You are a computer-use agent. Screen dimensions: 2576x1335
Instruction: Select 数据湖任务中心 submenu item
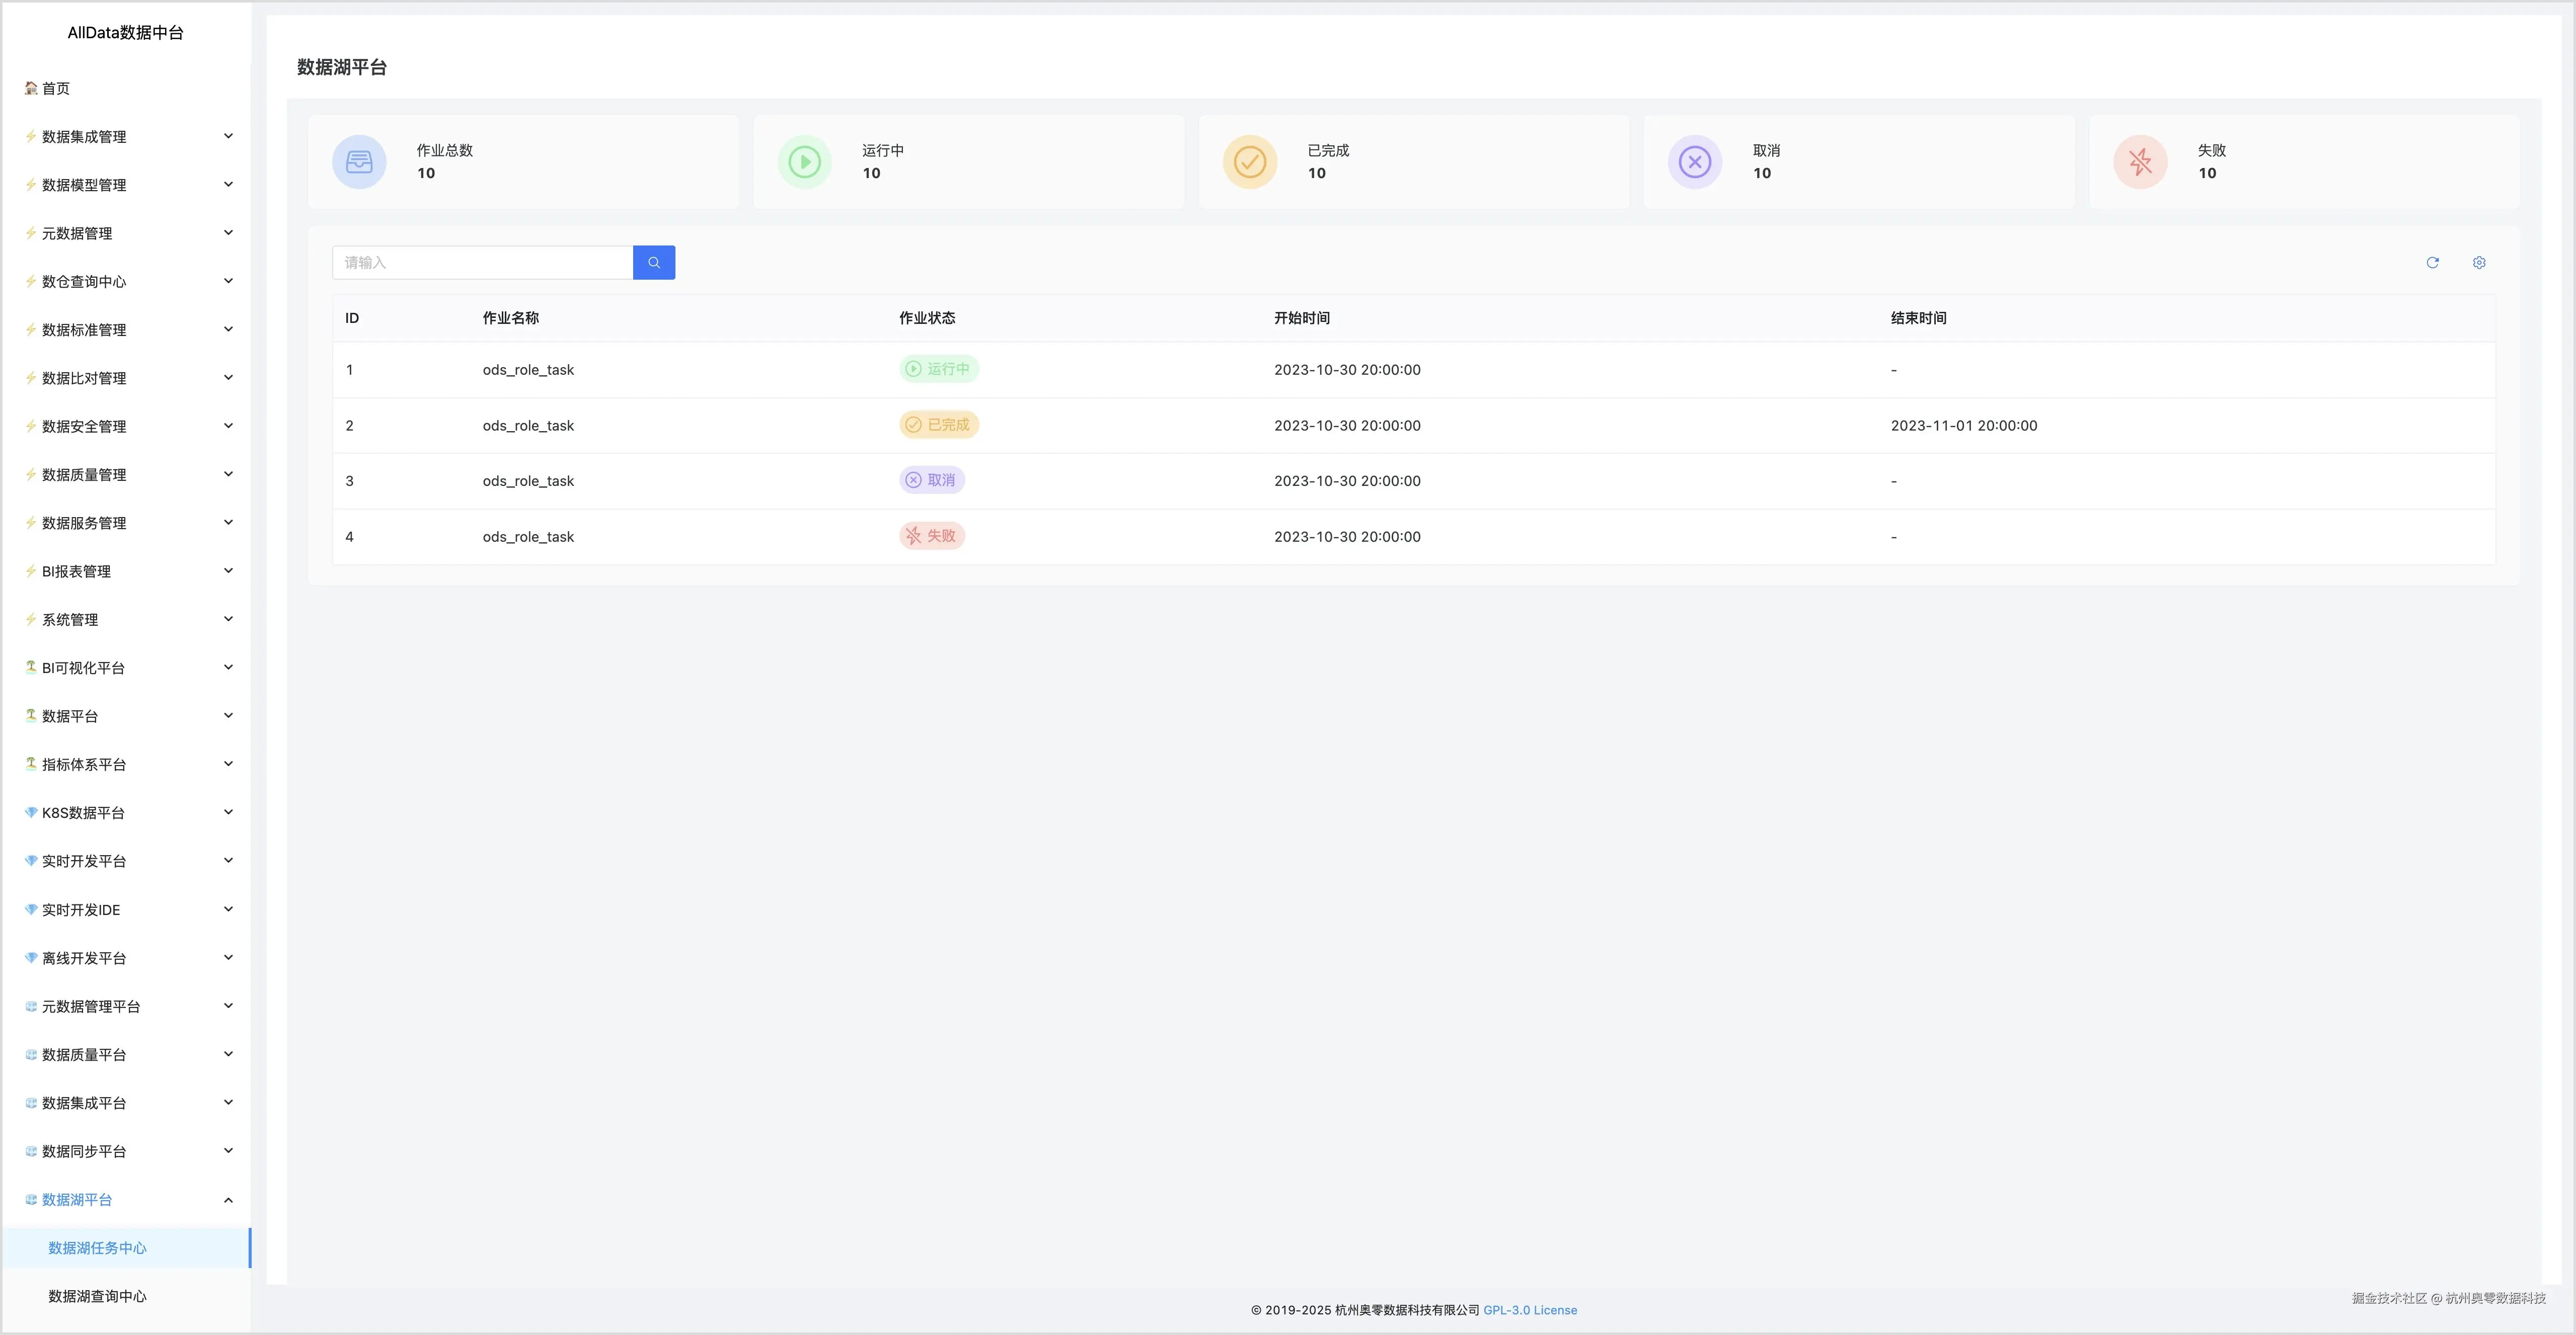pos(97,1248)
